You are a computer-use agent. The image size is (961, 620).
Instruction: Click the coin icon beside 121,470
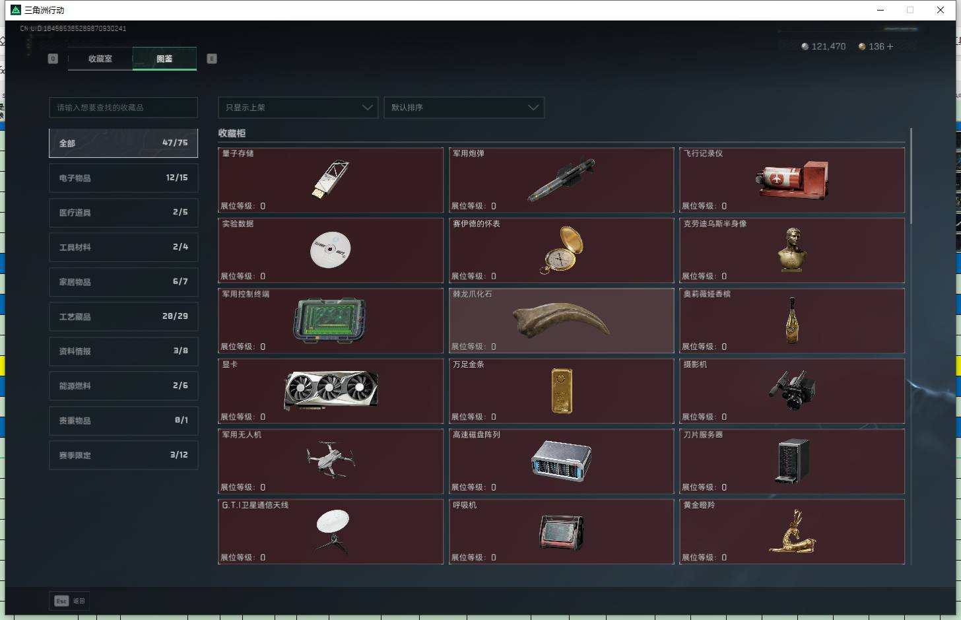(x=805, y=46)
